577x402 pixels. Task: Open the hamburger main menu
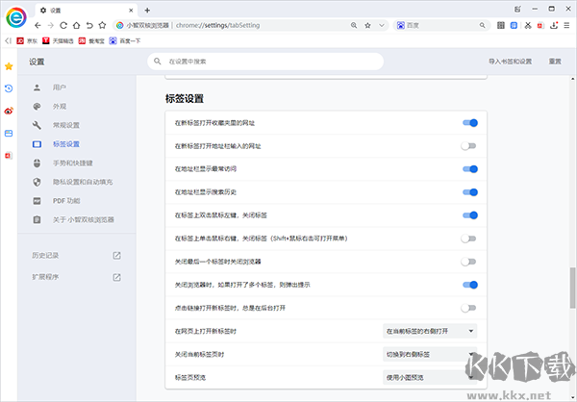tap(566, 25)
